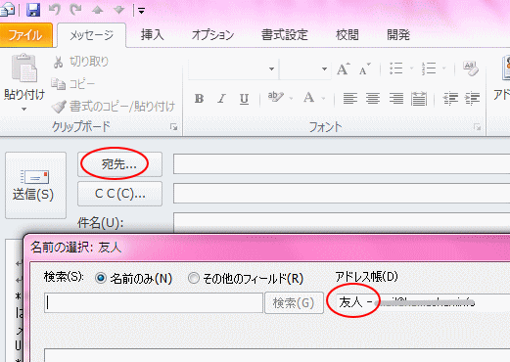Screen dimensions: 510x362
Task: Click the Previous Item up arrow
Action: coord(98,10)
